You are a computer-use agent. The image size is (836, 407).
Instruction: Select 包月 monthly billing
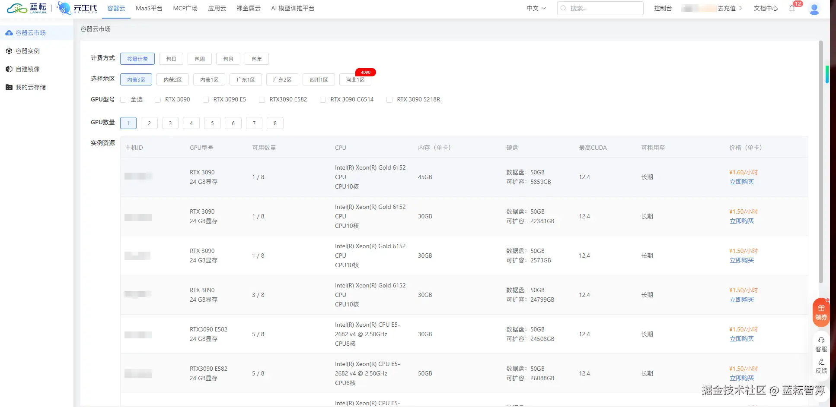pyautogui.click(x=228, y=59)
